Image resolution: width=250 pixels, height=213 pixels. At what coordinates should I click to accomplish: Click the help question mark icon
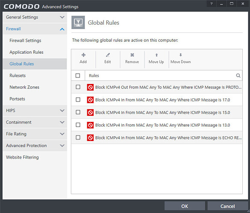click(x=212, y=3)
